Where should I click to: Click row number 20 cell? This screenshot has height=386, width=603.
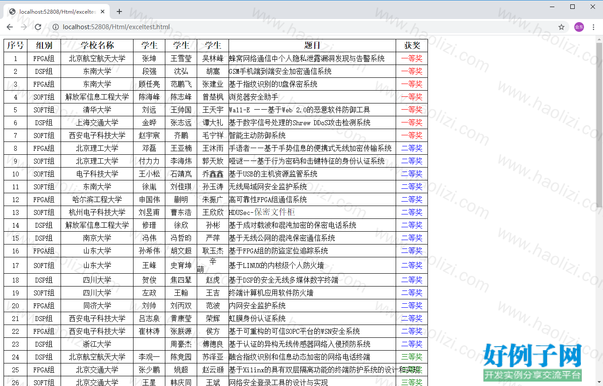point(15,306)
